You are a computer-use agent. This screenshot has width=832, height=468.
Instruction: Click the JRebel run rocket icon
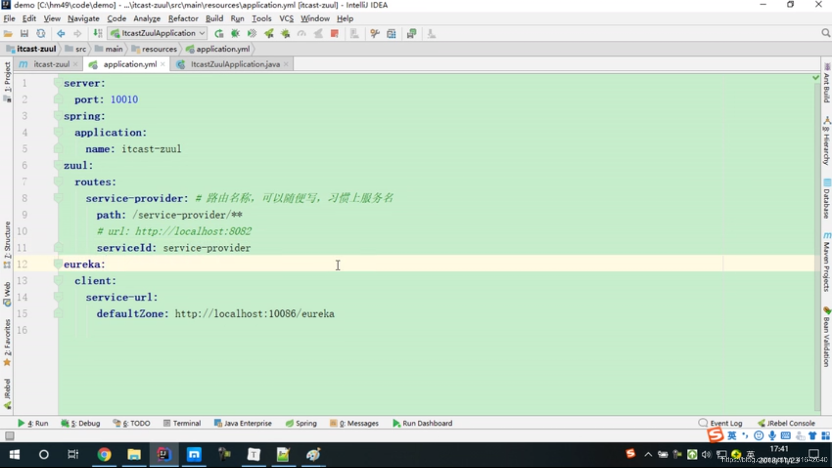click(269, 33)
